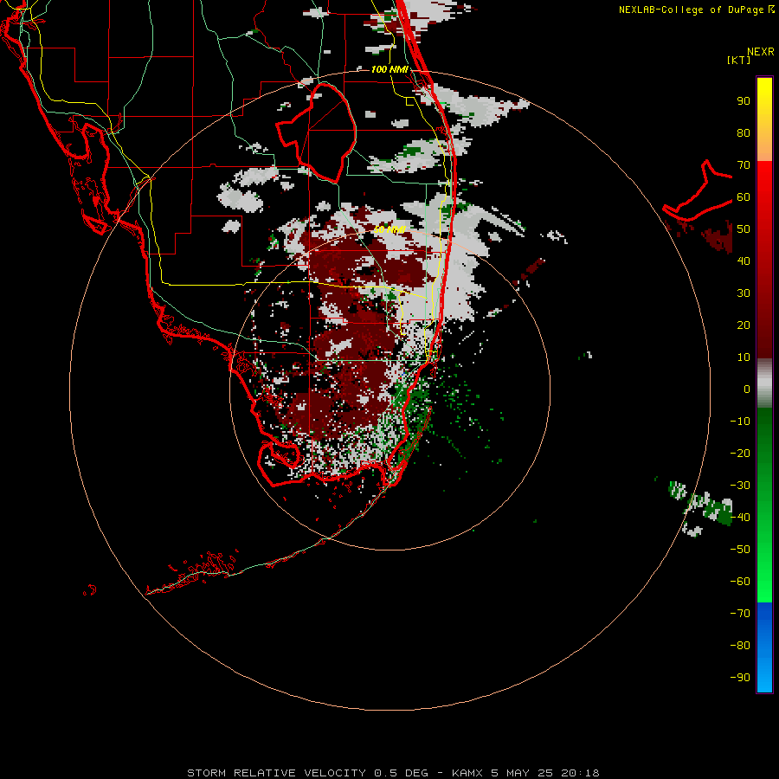Pick the gray zero-velocity segment of the color bar

764,383
